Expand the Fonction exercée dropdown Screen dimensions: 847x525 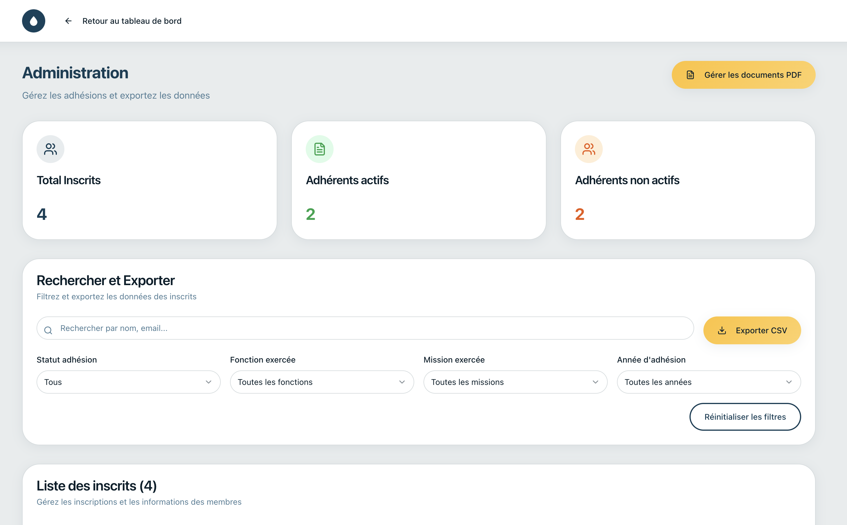point(321,382)
